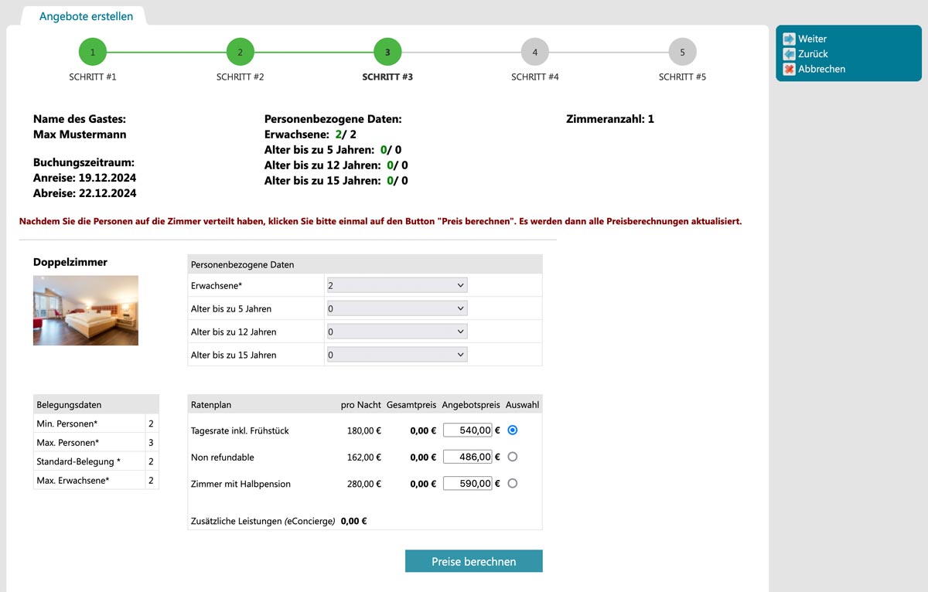
Task: Click the 162,00 € pro Nacht price
Action: 364,458
